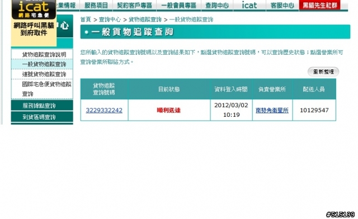The width and height of the screenshot is (358, 219).
Task: Click the 貨物追蹤查詢號碼 column header
Action: point(104,89)
